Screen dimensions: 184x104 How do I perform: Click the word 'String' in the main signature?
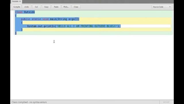[62, 19]
